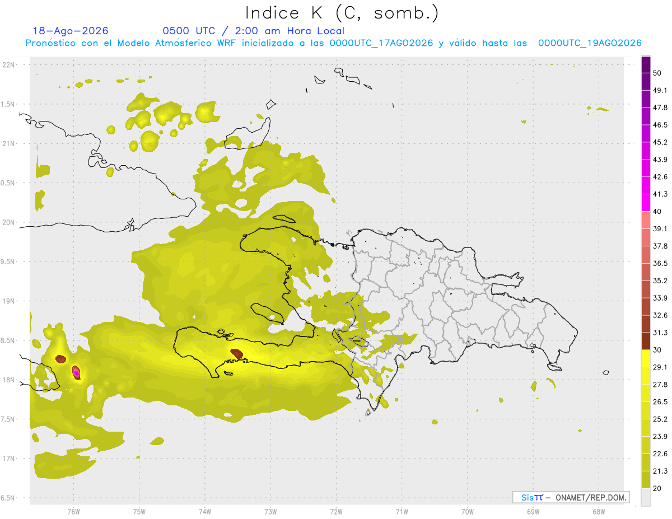
Task: Click the legend value 35.2
Action: pyautogui.click(x=660, y=280)
